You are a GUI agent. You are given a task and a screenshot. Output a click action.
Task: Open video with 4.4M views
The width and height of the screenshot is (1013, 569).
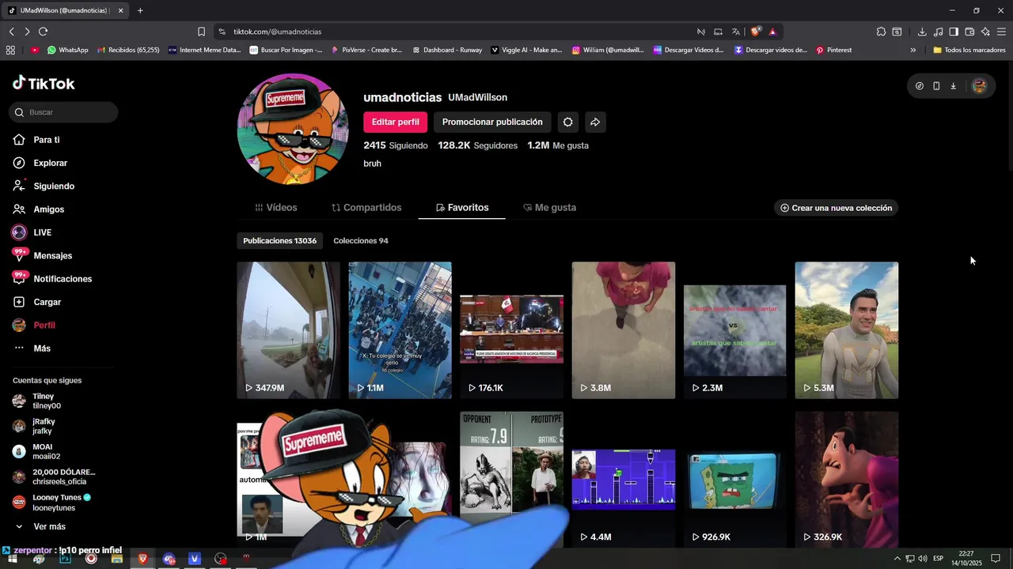(624, 479)
